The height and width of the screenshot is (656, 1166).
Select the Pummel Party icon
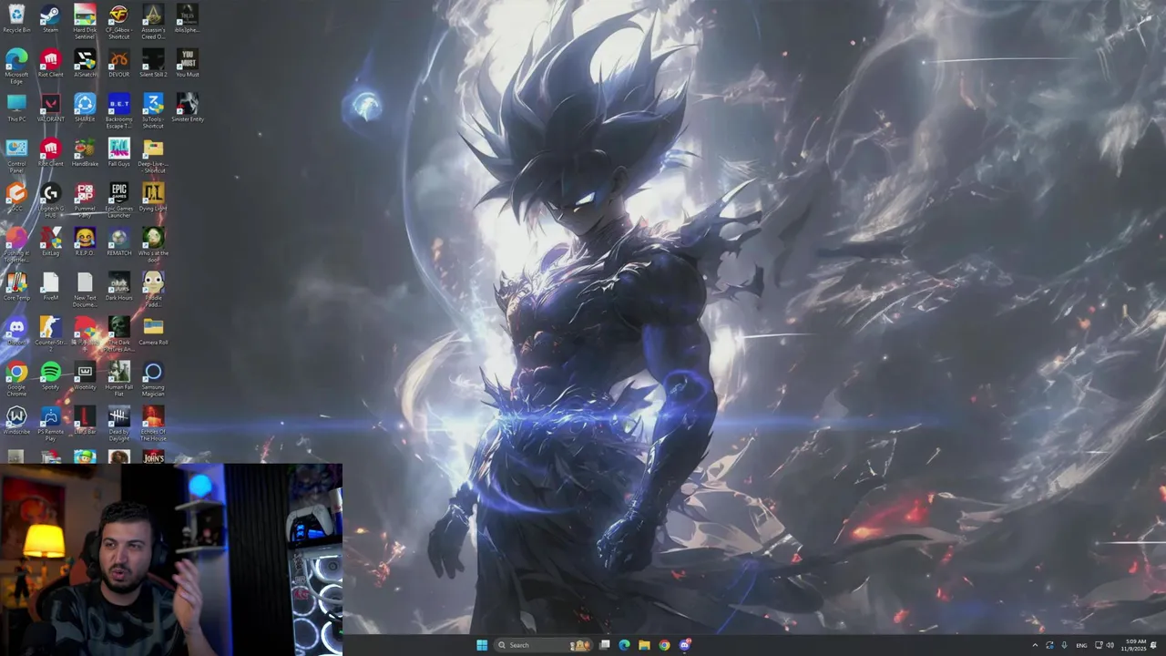(x=85, y=200)
